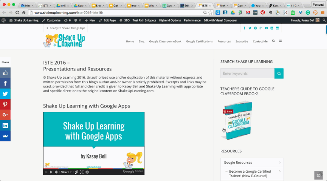This screenshot has width=327, height=181.
Task: Click the thumbs-up like button in sidebar
Action: 5,73
